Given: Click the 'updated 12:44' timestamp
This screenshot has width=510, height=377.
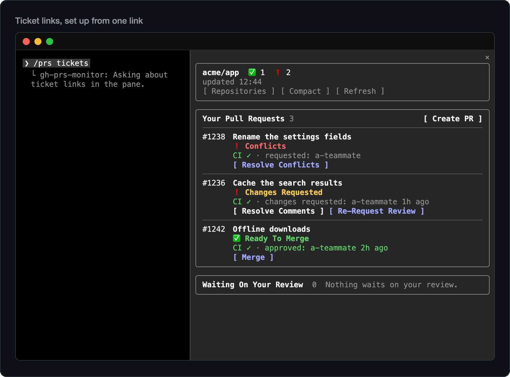Looking at the screenshot, I should point(232,82).
